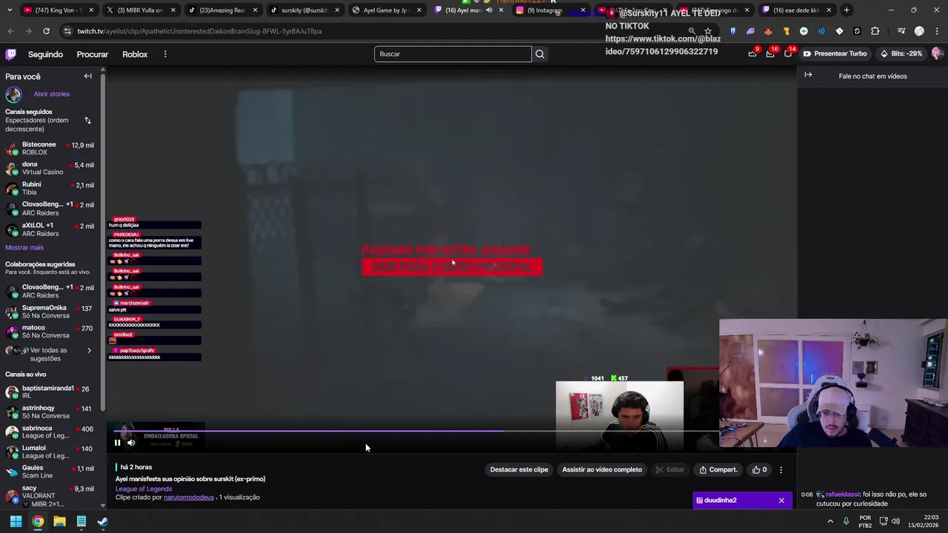Click the search magnifier button
Screen dimensions: 948x533
pos(540,54)
